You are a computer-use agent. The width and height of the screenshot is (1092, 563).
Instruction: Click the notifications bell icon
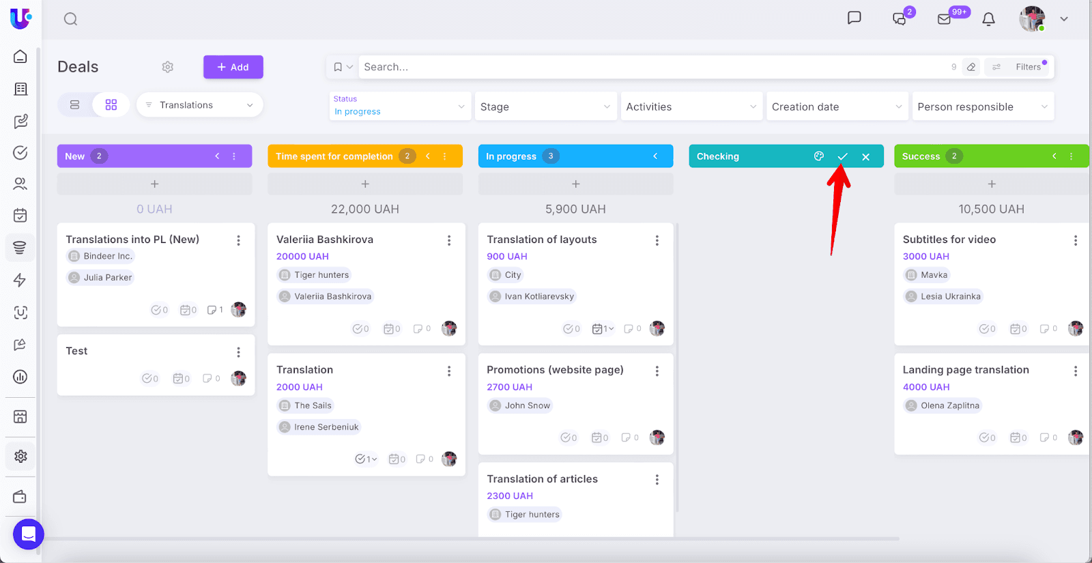pyautogui.click(x=988, y=19)
